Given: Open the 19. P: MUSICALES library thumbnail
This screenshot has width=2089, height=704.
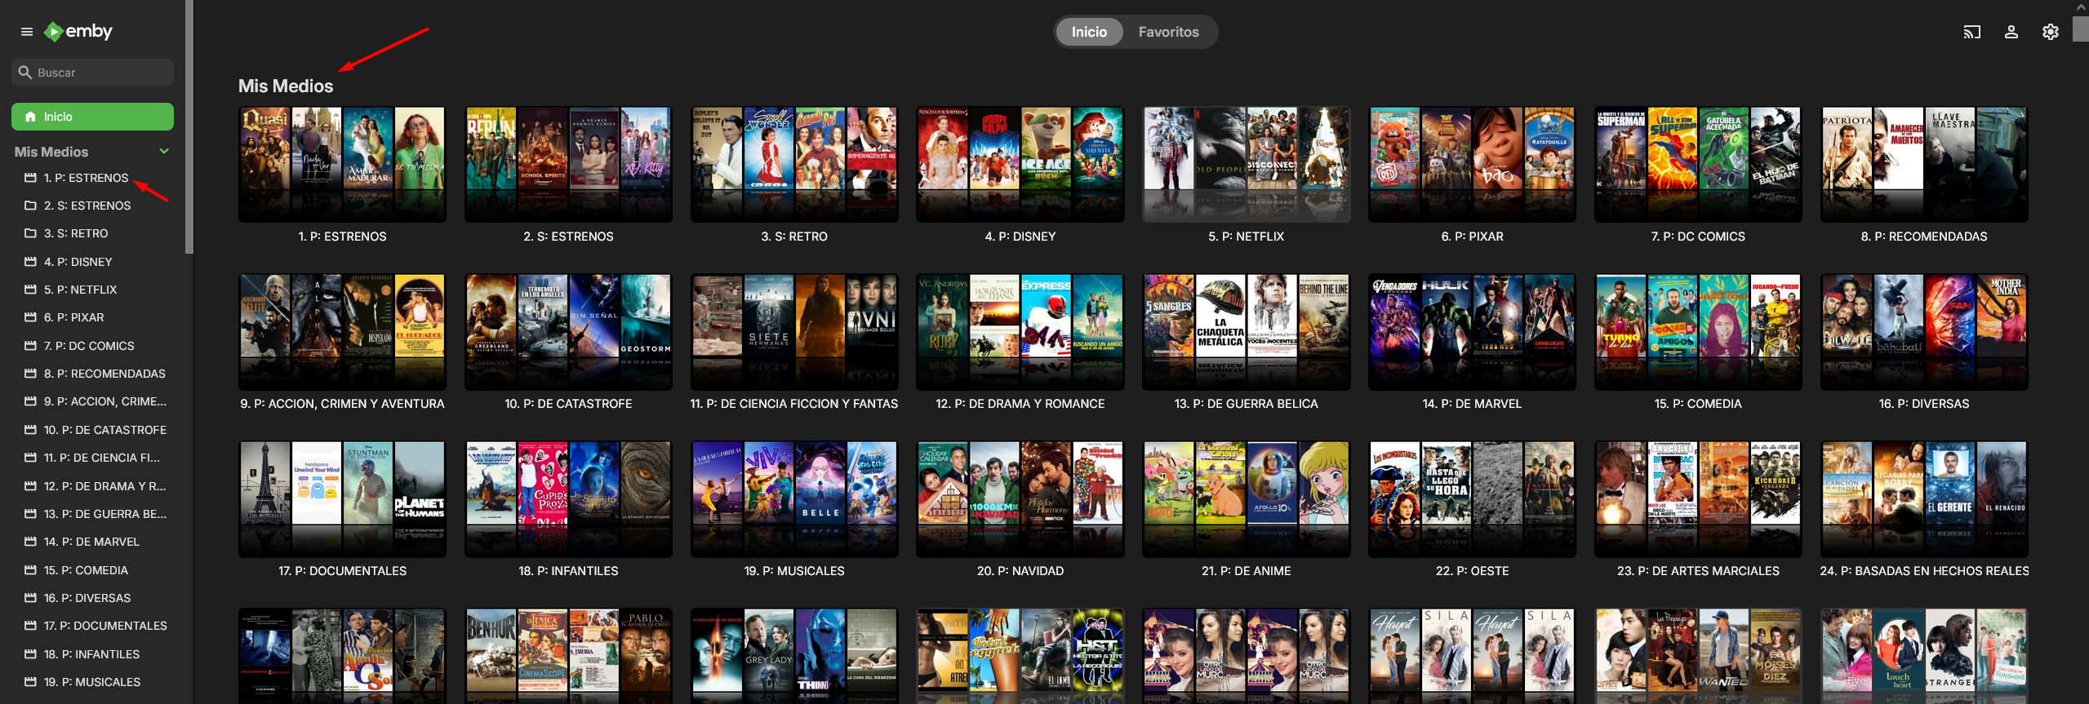Looking at the screenshot, I should [794, 498].
